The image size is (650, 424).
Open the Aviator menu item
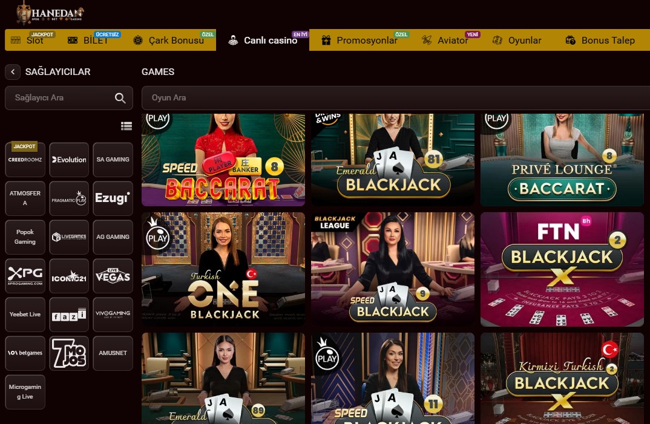pyautogui.click(x=445, y=40)
